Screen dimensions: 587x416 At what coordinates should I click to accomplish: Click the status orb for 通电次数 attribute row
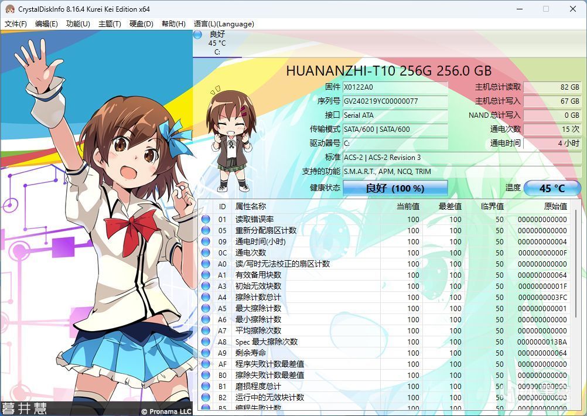[x=206, y=253]
